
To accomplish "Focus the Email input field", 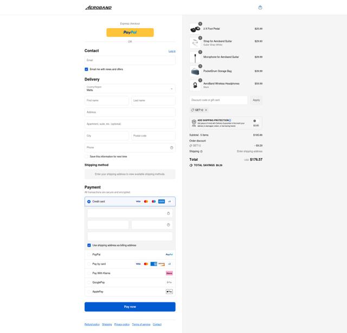I will tap(130, 60).
